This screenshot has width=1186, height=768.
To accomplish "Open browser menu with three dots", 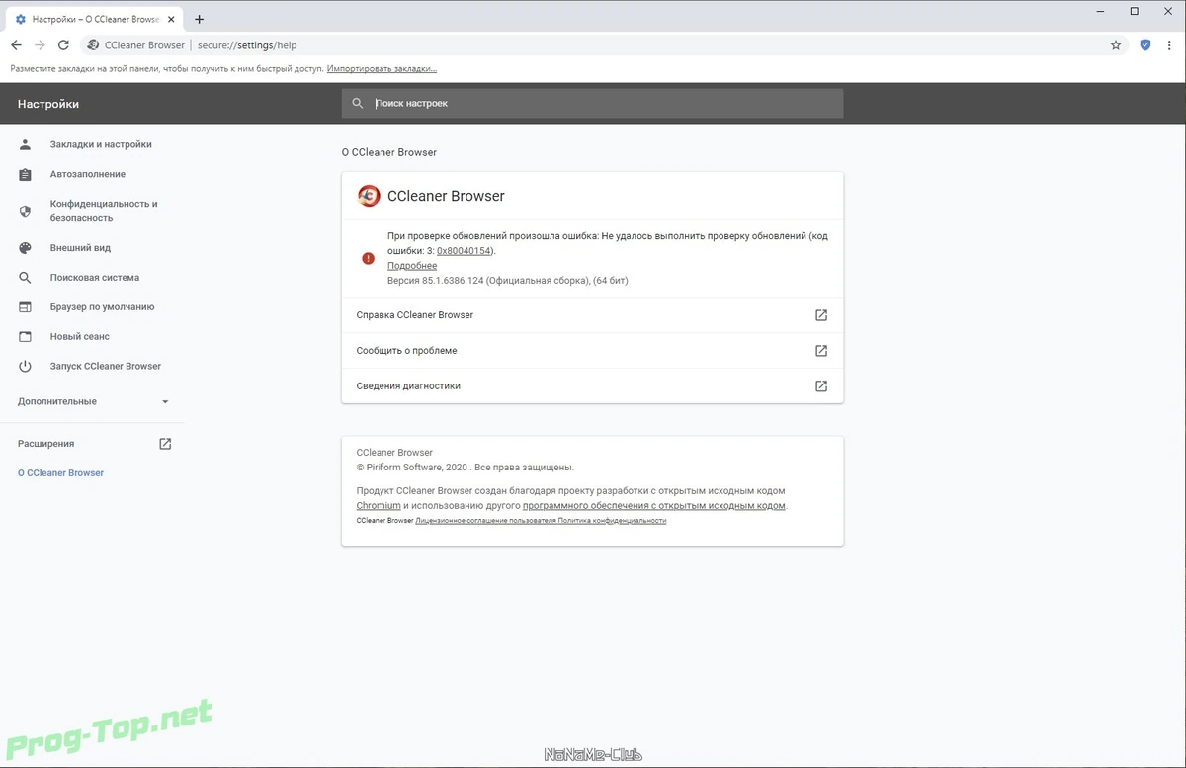I will (1168, 44).
